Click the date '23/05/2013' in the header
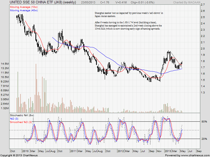 click(88, 3)
